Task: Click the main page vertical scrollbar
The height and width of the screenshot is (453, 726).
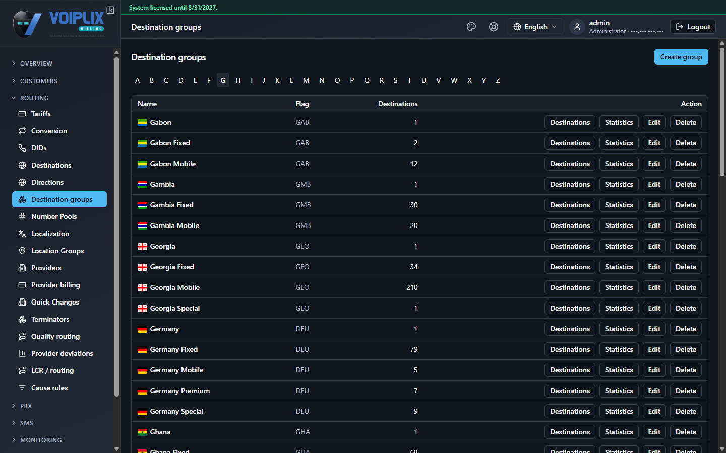Action: (722, 112)
